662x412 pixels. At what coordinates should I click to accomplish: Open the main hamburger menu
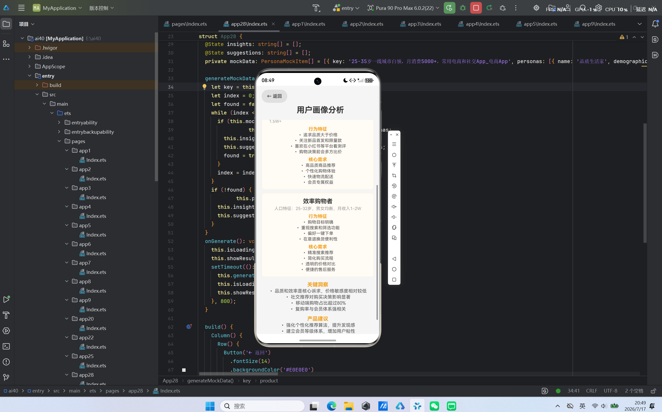pos(21,8)
